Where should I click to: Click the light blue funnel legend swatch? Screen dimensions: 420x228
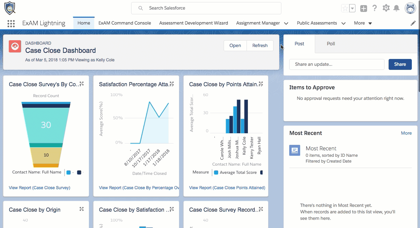point(69,172)
